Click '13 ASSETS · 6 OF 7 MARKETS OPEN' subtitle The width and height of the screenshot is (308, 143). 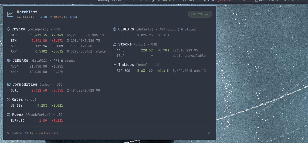coord(47,17)
